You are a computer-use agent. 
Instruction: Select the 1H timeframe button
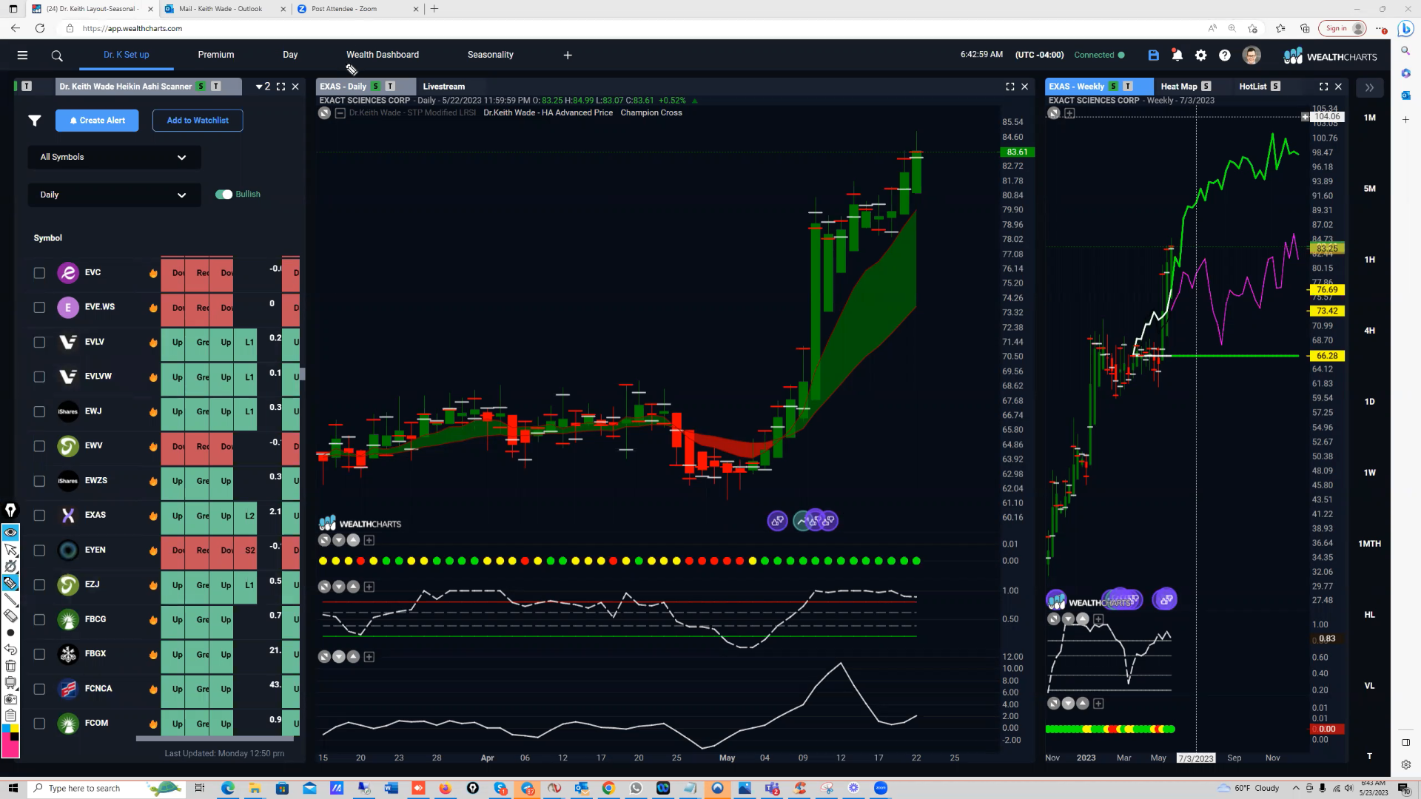pyautogui.click(x=1369, y=260)
